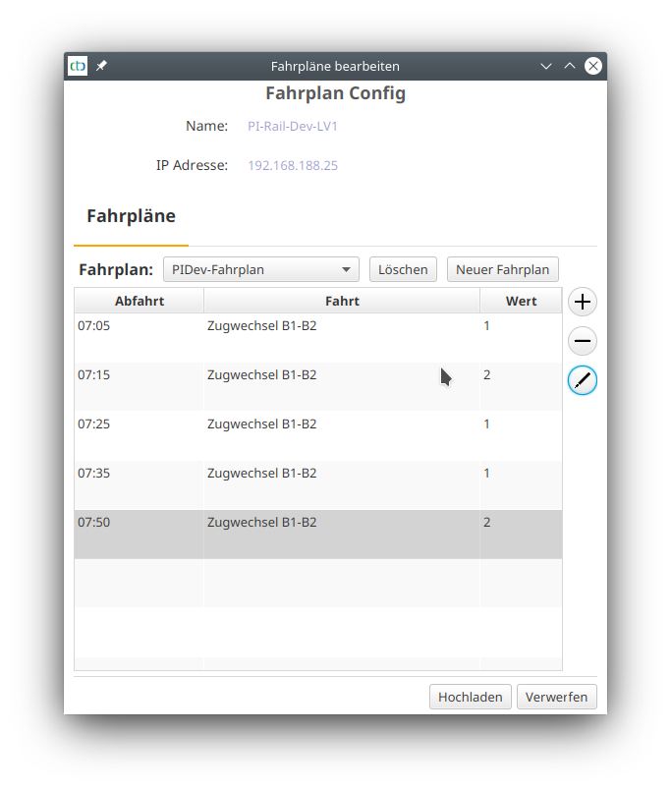
Task: Click the Wert column header
Action: coord(521,301)
